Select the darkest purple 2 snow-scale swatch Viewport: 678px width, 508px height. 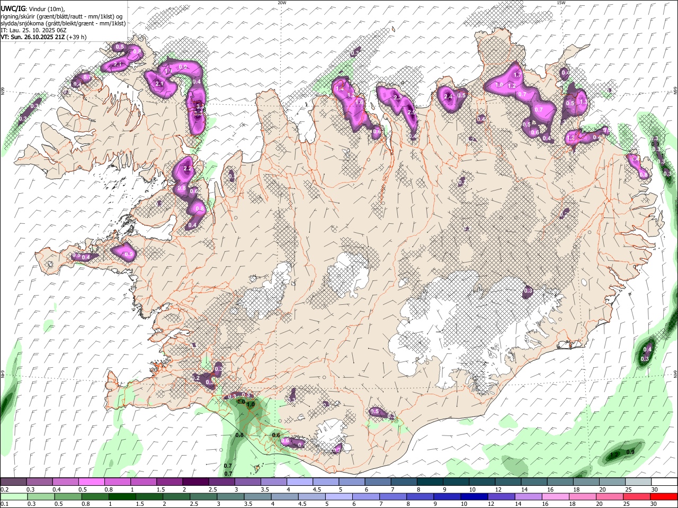[195, 482]
